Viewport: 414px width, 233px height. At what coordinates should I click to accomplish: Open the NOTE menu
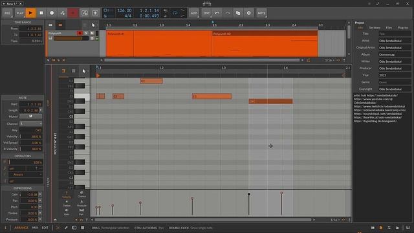click(x=261, y=13)
